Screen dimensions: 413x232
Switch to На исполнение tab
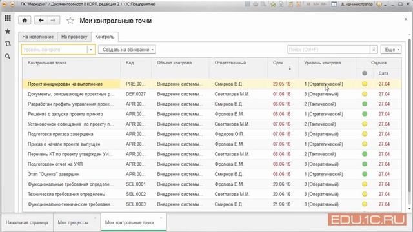(x=37, y=37)
